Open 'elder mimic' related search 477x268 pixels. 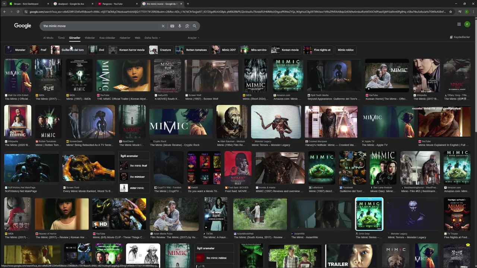pyautogui.click(x=134, y=188)
